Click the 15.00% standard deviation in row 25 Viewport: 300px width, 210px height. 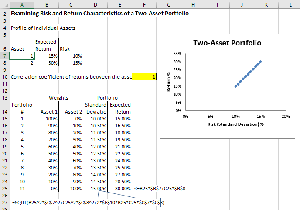(95, 189)
